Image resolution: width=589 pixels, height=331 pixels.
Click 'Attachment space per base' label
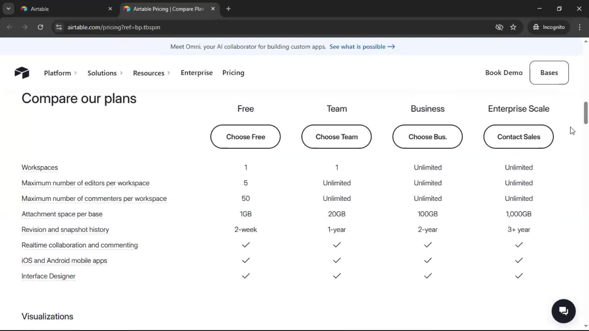coord(62,214)
